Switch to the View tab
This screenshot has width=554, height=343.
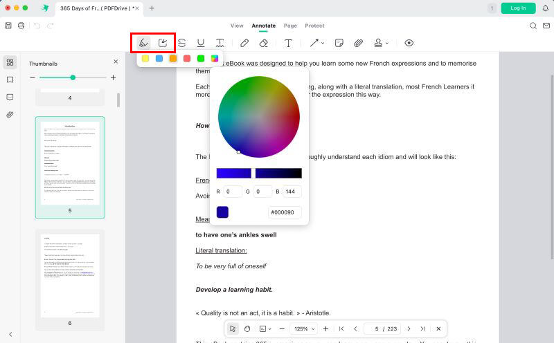coord(237,26)
